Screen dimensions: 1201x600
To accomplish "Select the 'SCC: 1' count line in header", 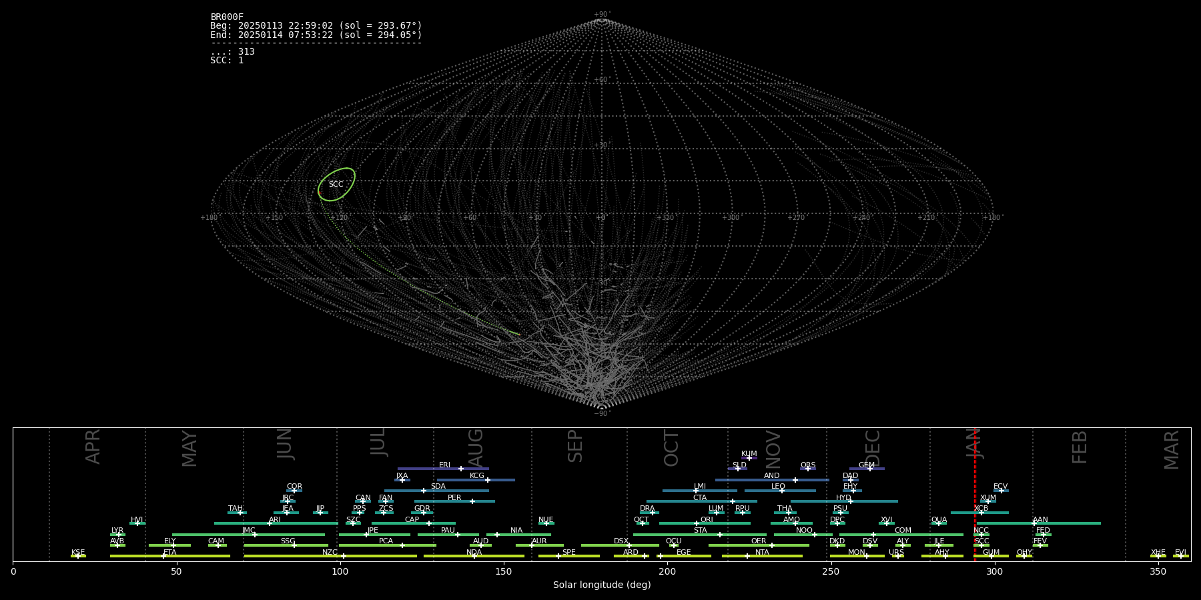I will click(227, 60).
